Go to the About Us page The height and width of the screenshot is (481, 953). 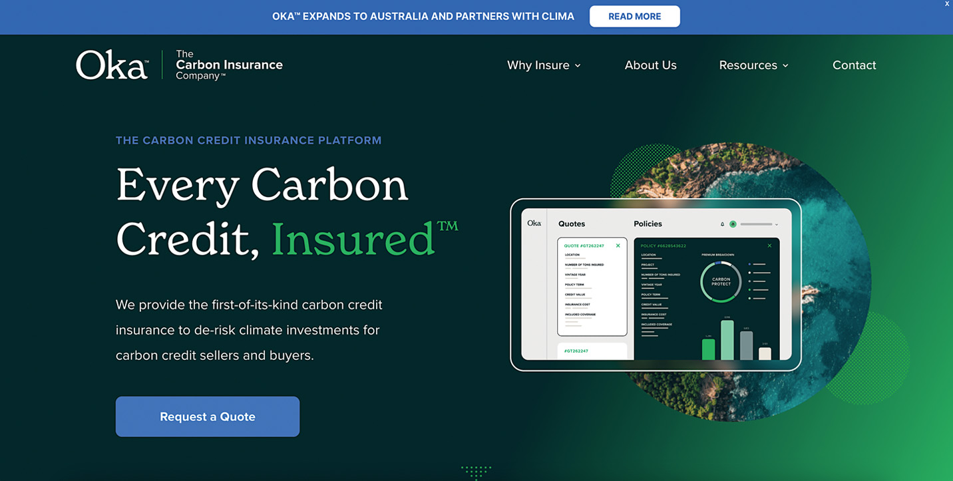[650, 65]
